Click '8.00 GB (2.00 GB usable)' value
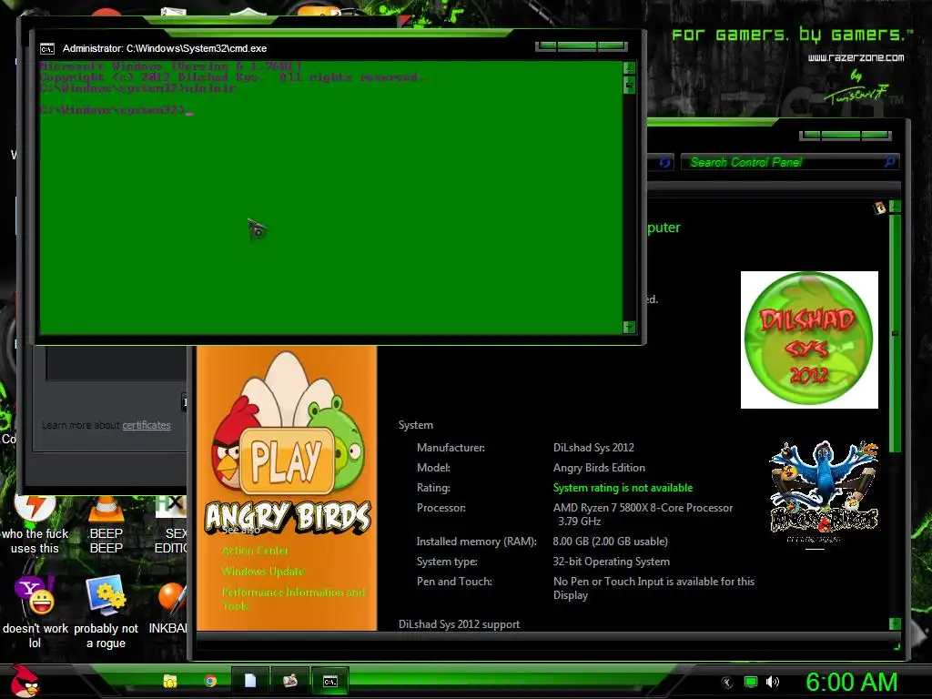Viewport: 932px width, 699px height. (x=610, y=542)
